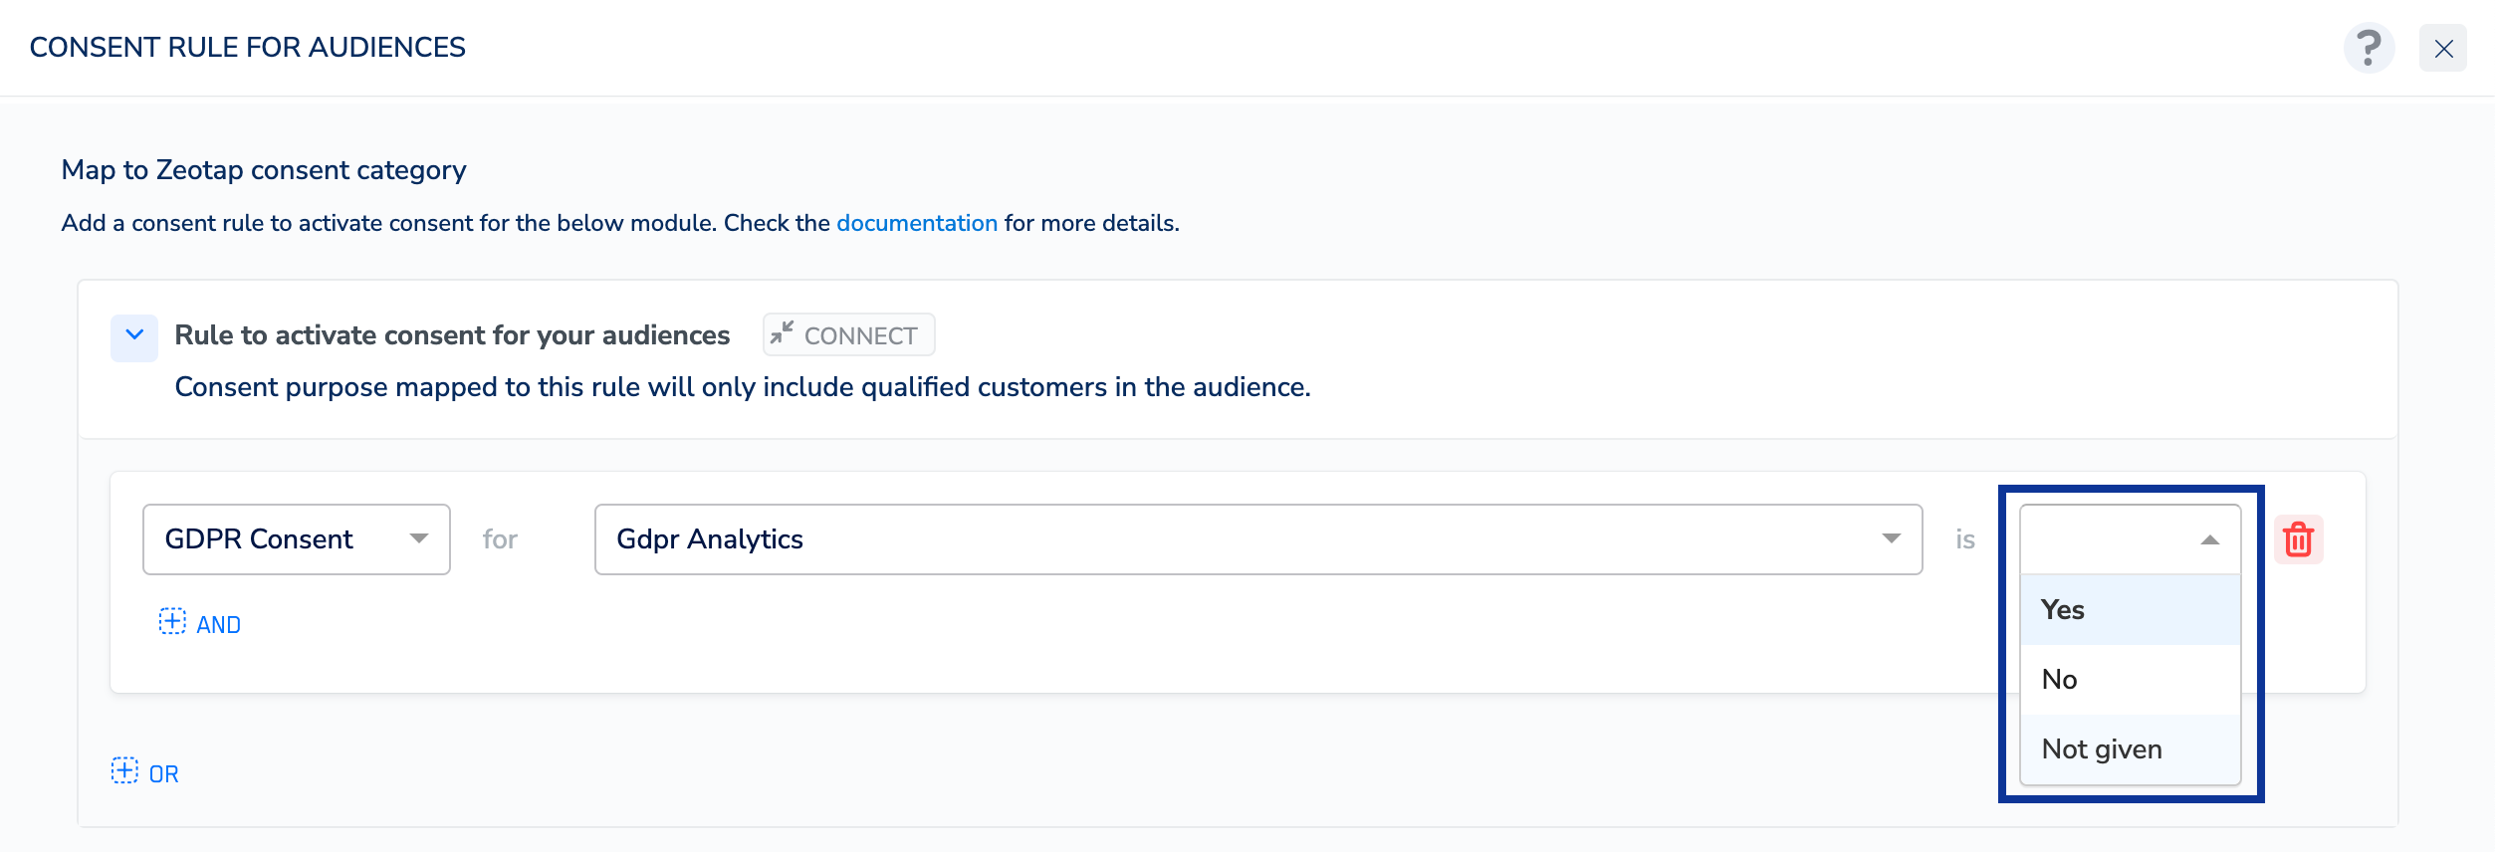Collapse the consent value dropdown using up arrow
Viewport: 2495px width, 852px height.
tap(2209, 539)
